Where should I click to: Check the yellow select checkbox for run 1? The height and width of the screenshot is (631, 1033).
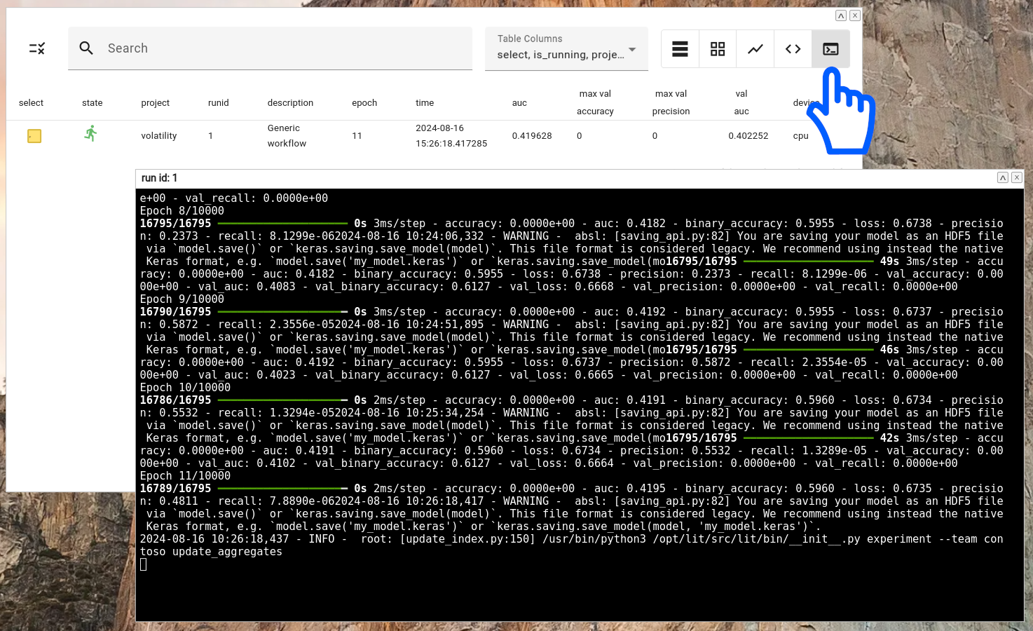click(34, 136)
